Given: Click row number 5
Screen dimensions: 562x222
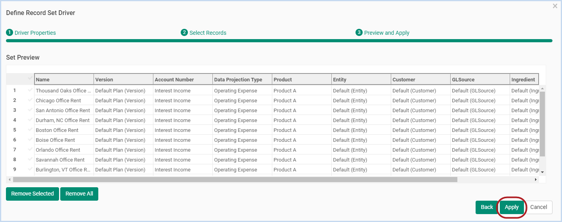Looking at the screenshot, I should click(x=15, y=130).
